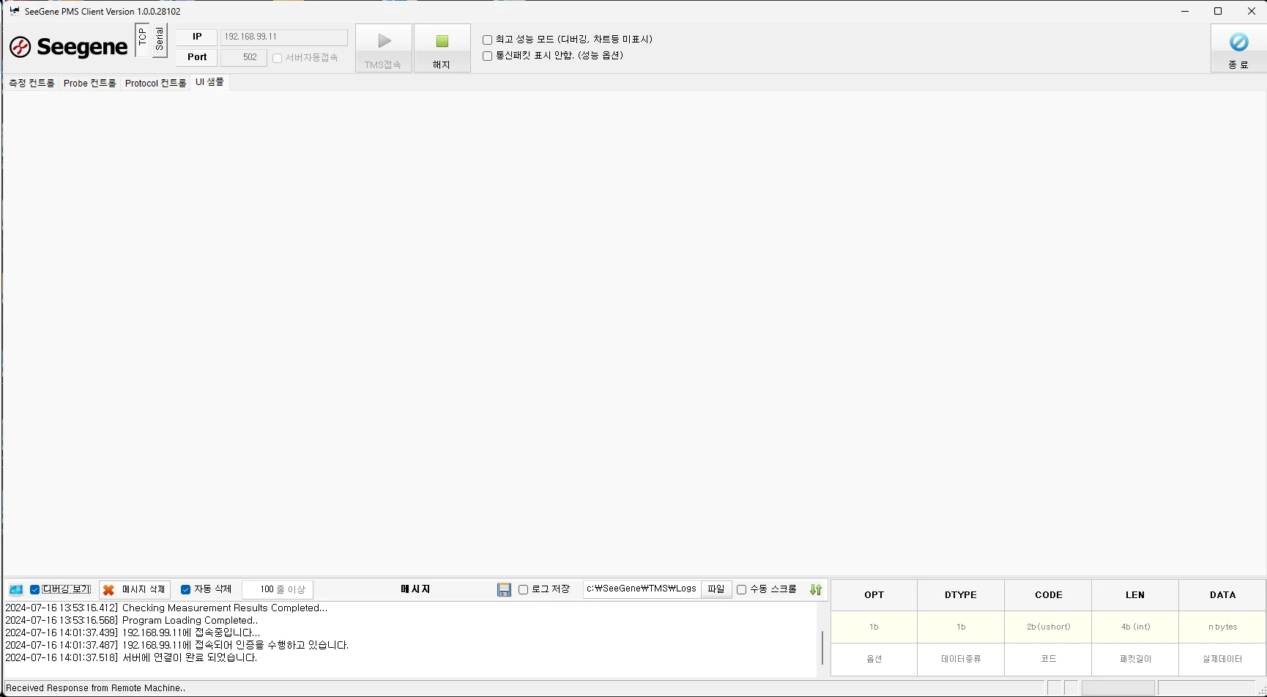Enable the 로그 저장 checkbox
This screenshot has height=697, width=1267.
(523, 589)
